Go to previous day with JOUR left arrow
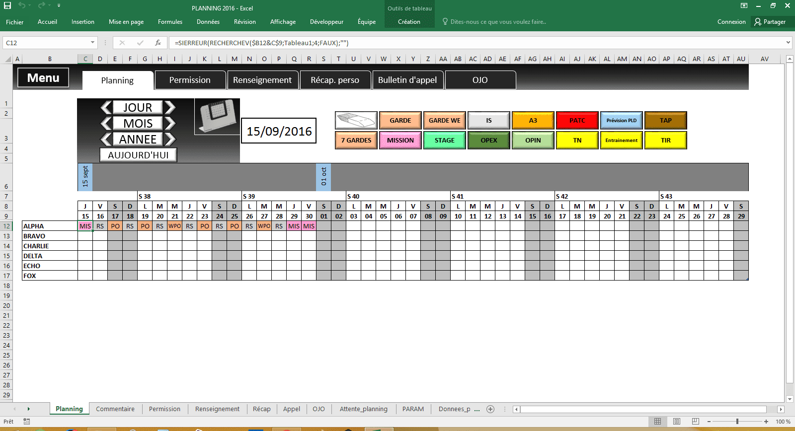The width and height of the screenshot is (795, 431). point(106,107)
